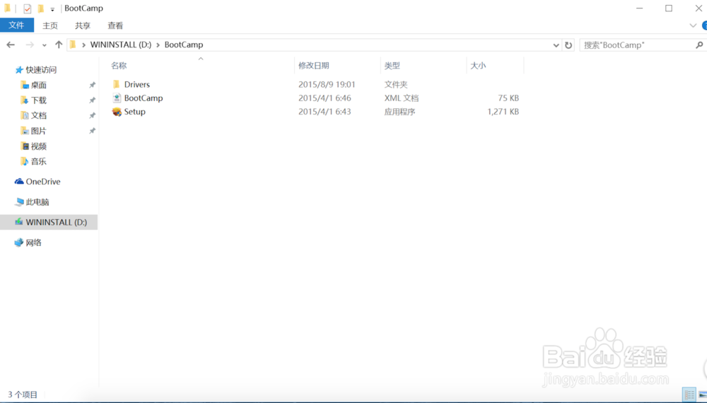Click the 2015/8/9 19:01 date cell
Image resolution: width=707 pixels, height=403 pixels.
click(327, 84)
